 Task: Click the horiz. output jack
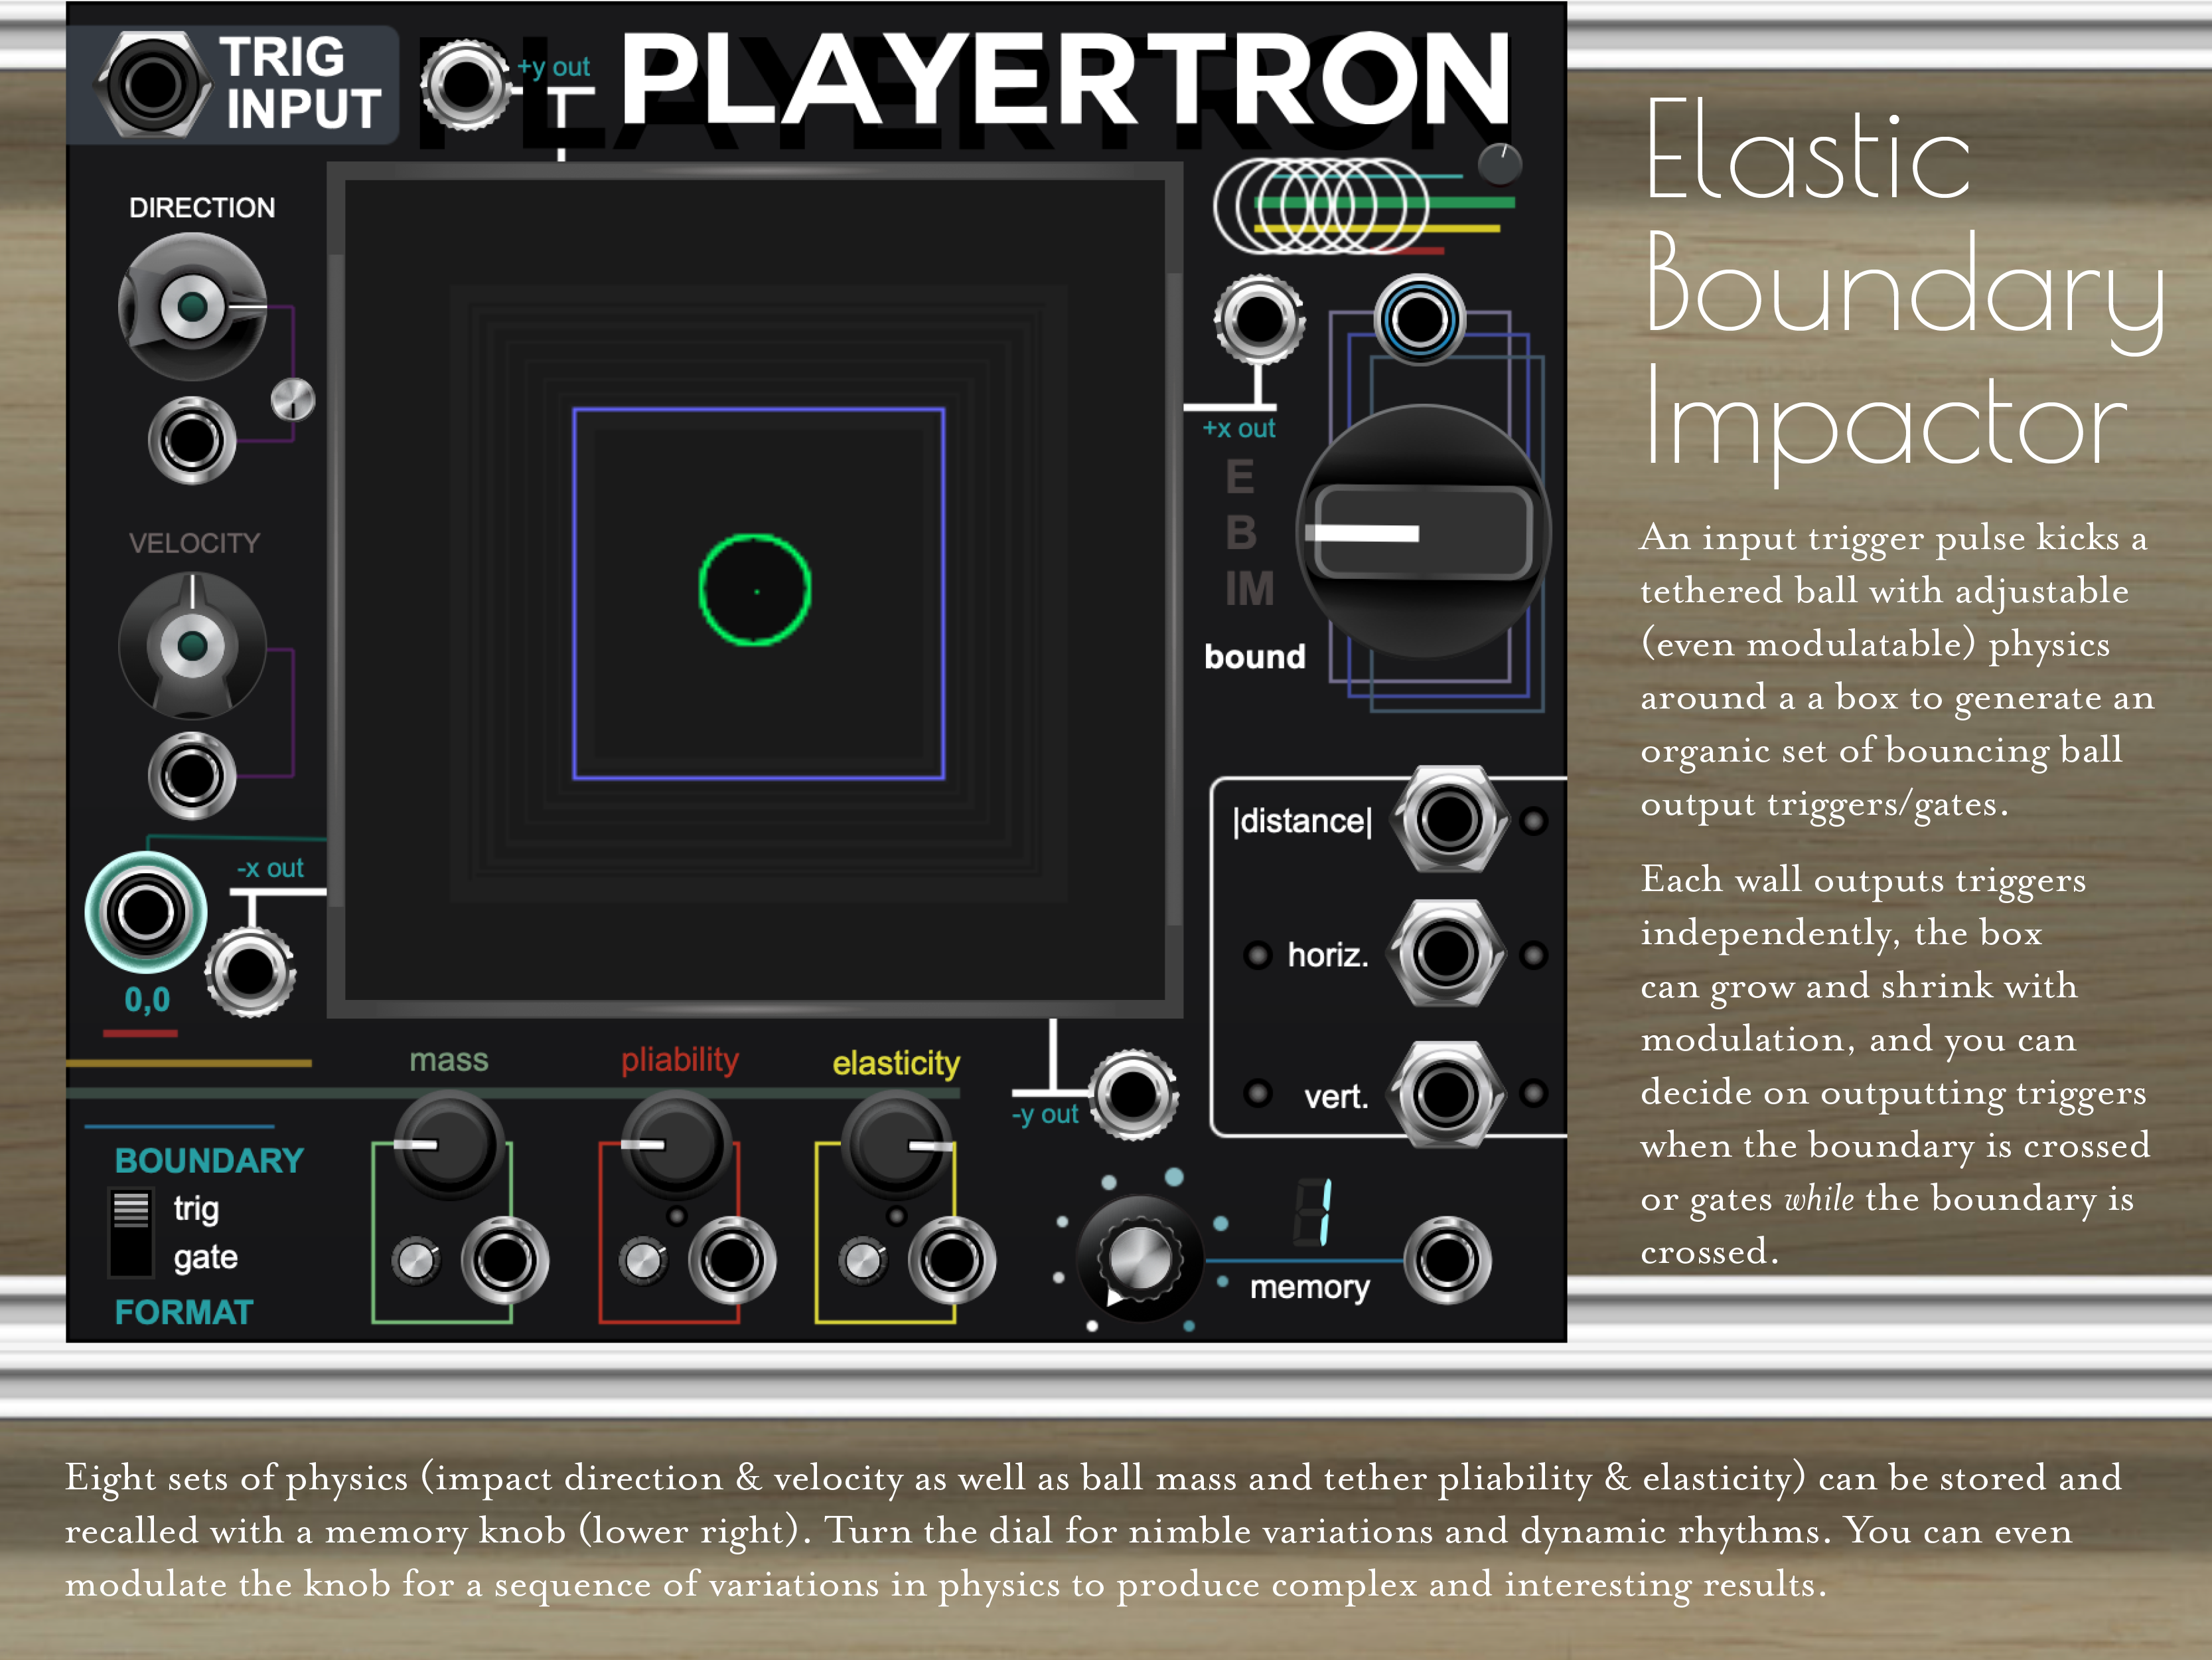(1447, 953)
